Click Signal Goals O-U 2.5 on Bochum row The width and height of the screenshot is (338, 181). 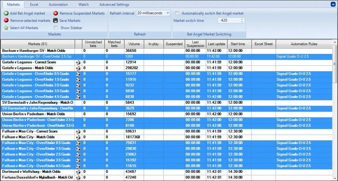pos(292,56)
